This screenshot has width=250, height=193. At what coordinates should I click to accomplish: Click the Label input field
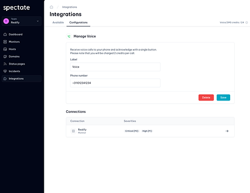115,67
